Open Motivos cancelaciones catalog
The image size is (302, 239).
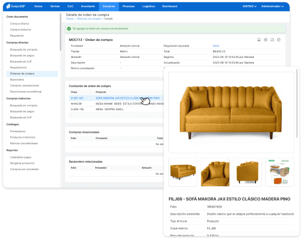tap(24, 143)
